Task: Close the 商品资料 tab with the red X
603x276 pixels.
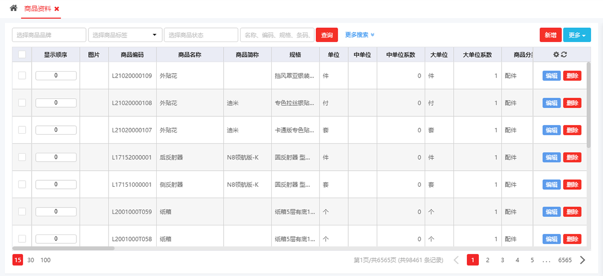Action: pyautogui.click(x=57, y=9)
